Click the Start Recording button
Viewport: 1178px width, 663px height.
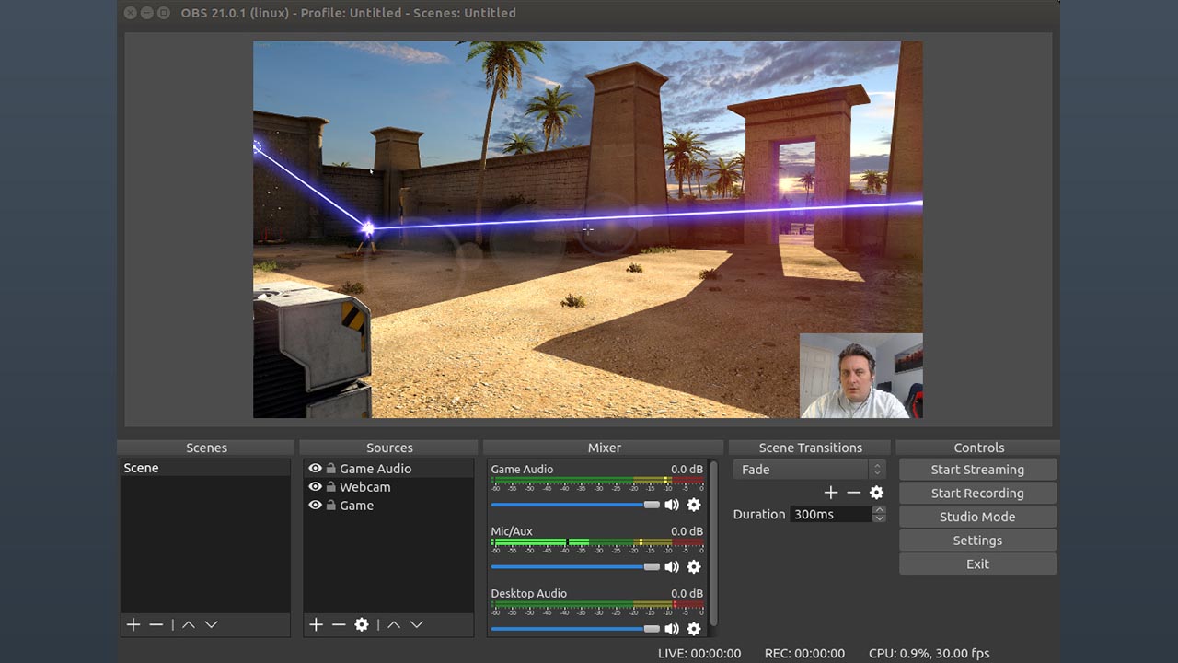click(x=977, y=494)
